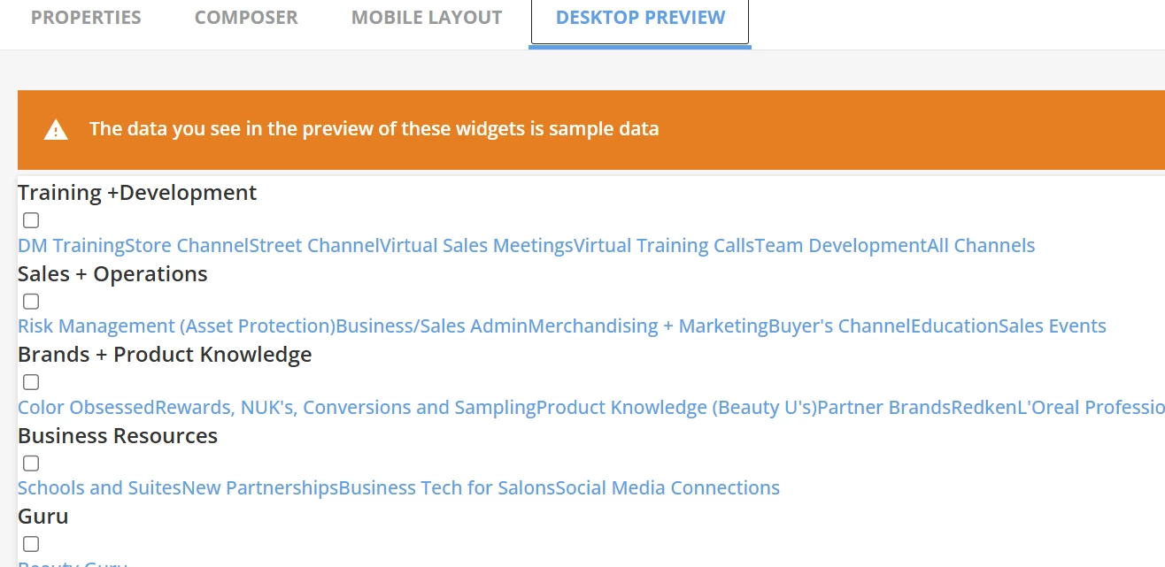Open the Color Obsessed link
This screenshot has width=1165, height=567.
tap(86, 407)
